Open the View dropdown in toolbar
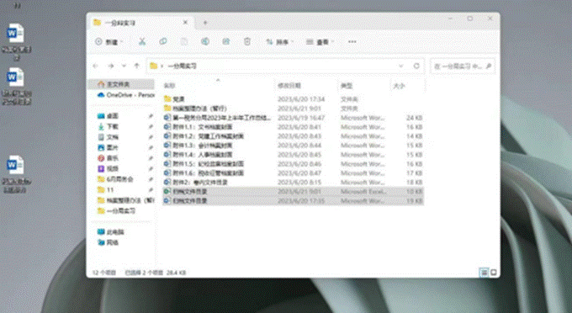Image resolution: width=572 pixels, height=313 pixels. (x=320, y=42)
